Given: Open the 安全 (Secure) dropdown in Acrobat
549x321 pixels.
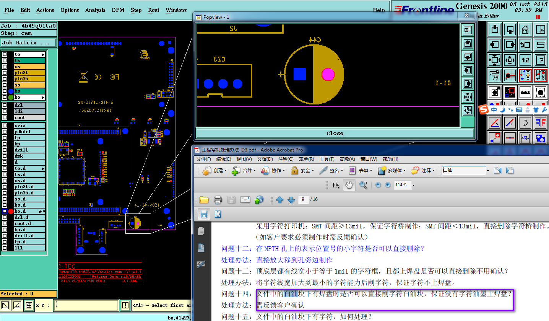Looking at the screenshot, I should (x=302, y=171).
